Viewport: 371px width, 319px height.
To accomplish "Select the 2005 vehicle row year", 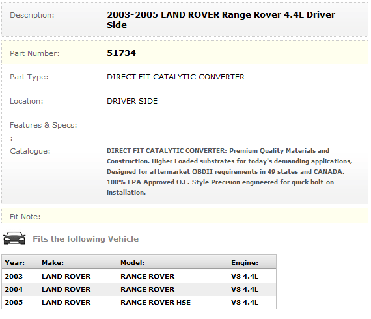I will point(14,302).
